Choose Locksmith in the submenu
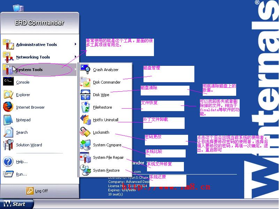Image resolution: width=279 pixels, height=209 pixels. (106, 132)
